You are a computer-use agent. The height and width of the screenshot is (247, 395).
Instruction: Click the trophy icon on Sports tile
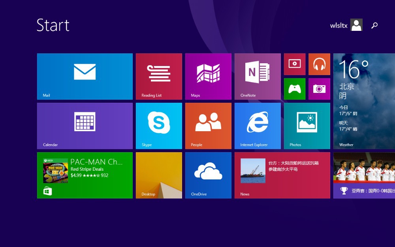point(344,190)
